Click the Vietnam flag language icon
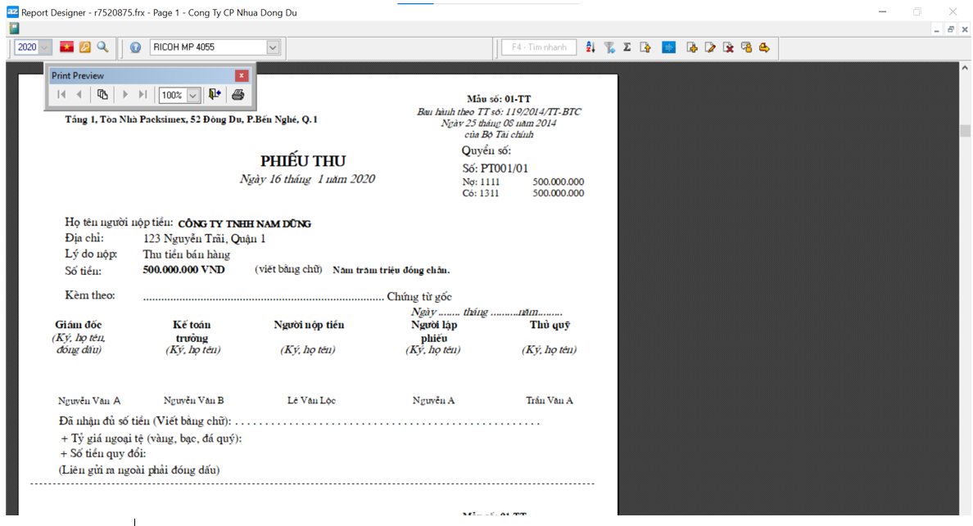Image resolution: width=973 pixels, height=526 pixels. (x=66, y=47)
